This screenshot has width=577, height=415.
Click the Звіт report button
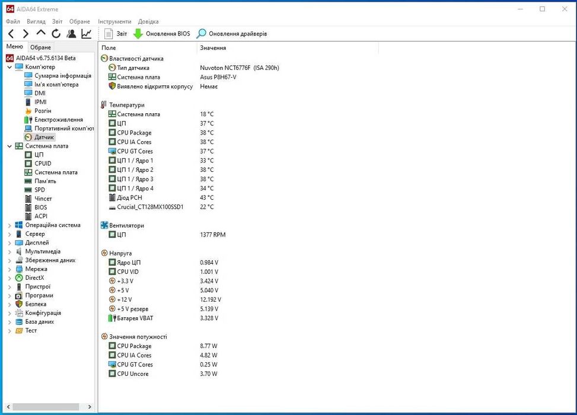pos(116,34)
